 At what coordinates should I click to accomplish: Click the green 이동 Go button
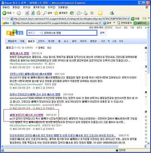tap(135, 19)
